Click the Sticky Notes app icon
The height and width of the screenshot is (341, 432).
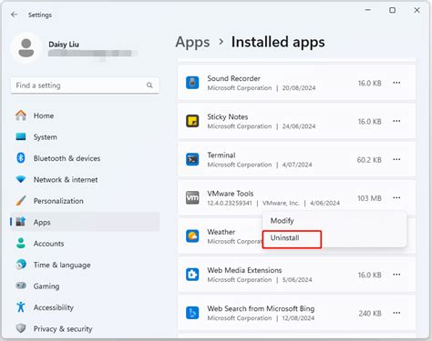coord(192,121)
